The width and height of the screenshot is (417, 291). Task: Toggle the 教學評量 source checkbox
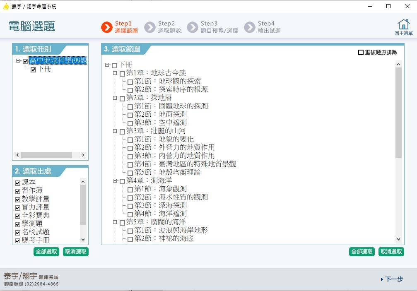(x=17, y=200)
